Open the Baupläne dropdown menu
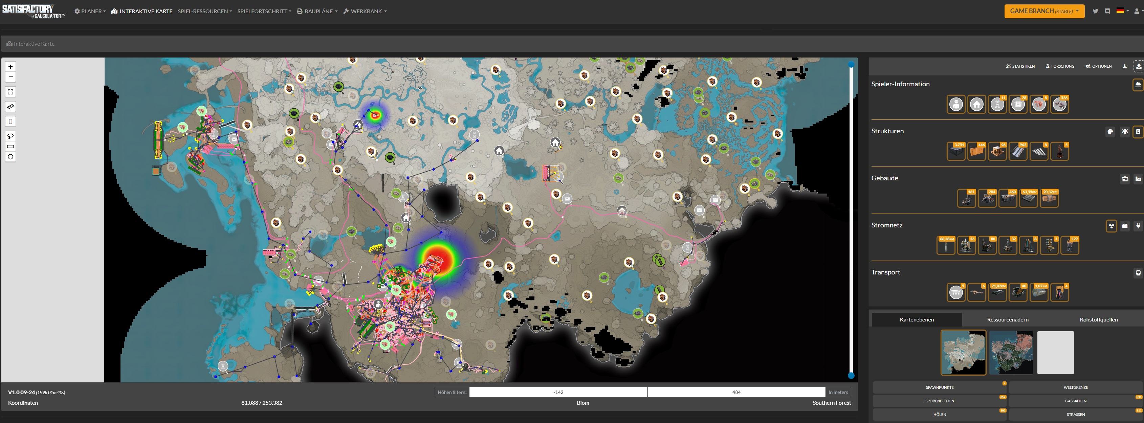The image size is (1144, 423). pos(317,11)
